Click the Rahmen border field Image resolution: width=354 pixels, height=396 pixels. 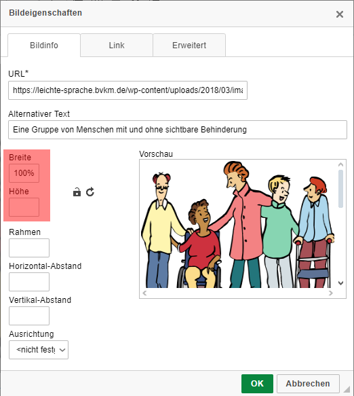[x=29, y=248]
